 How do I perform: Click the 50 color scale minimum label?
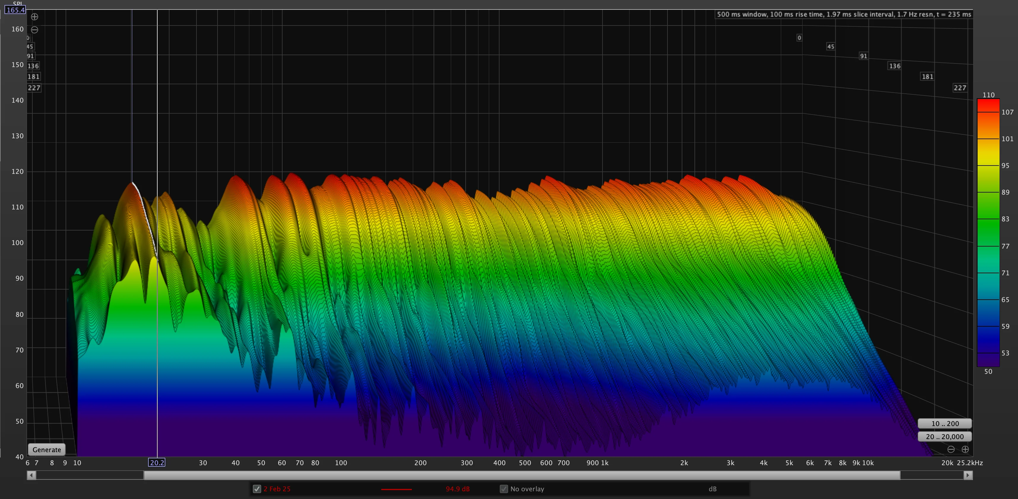[988, 371]
